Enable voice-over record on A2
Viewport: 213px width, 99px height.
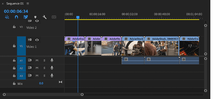pyautogui.click(x=52, y=68)
